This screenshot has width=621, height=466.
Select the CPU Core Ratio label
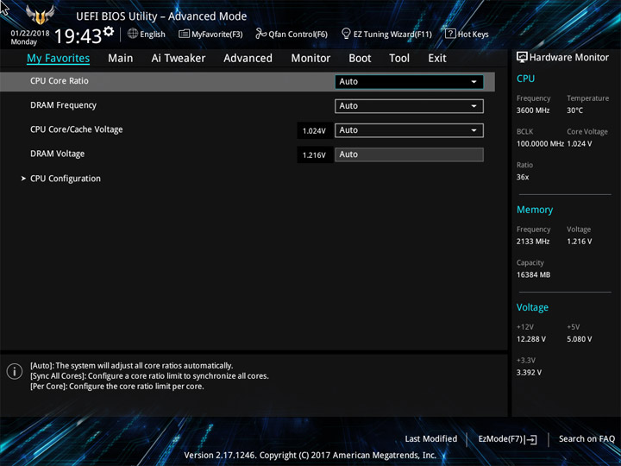click(60, 81)
